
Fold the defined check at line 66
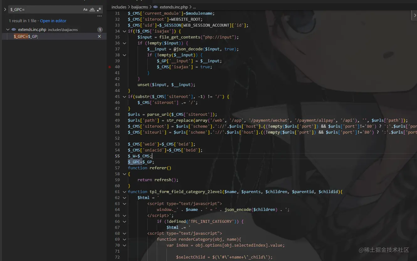(124, 222)
